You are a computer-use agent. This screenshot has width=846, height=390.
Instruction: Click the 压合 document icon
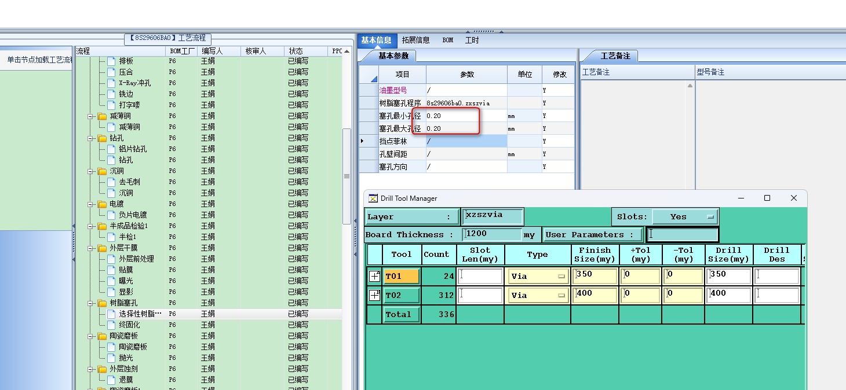(x=111, y=72)
